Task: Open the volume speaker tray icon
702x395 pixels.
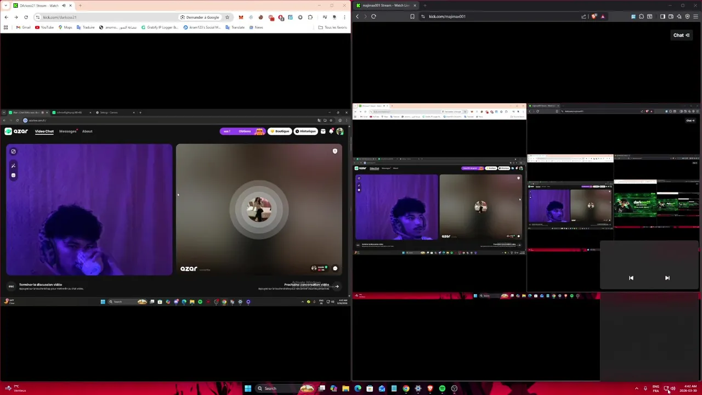Action: (x=673, y=388)
